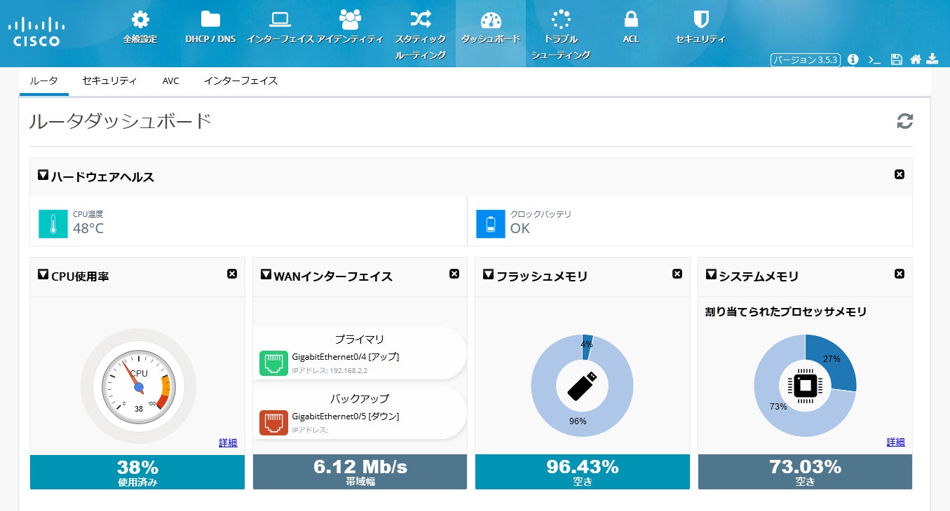Click the ルータダッシュボード page title

pyautogui.click(x=120, y=121)
